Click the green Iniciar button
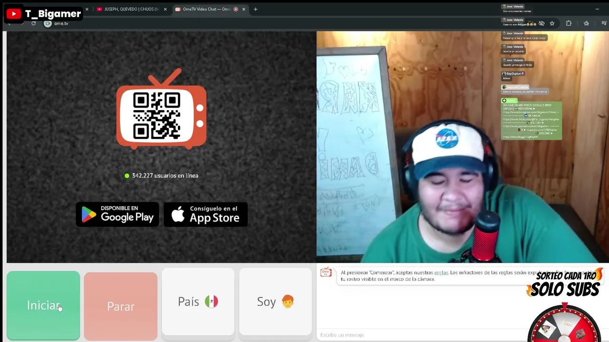Image resolution: width=609 pixels, height=342 pixels. pos(43,305)
